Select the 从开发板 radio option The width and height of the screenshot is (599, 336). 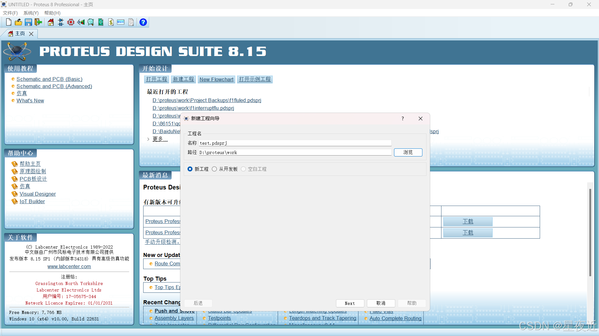214,169
